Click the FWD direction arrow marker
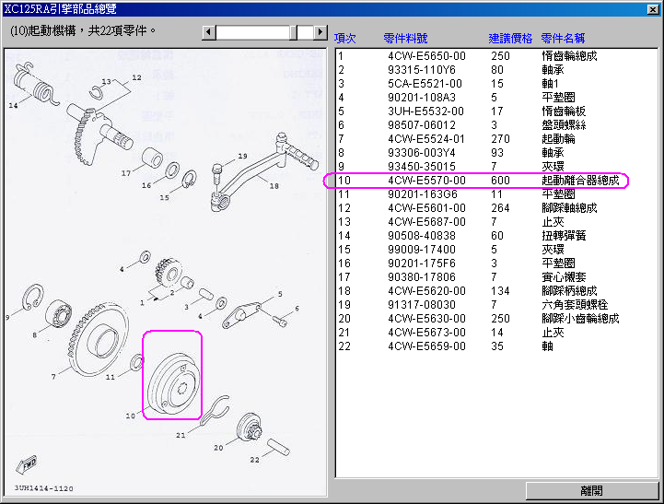The width and height of the screenshot is (664, 504). point(27,464)
